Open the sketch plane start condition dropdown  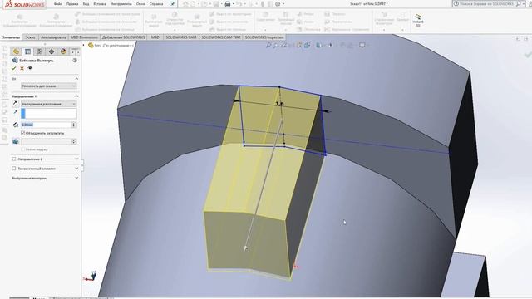[x=49, y=86]
